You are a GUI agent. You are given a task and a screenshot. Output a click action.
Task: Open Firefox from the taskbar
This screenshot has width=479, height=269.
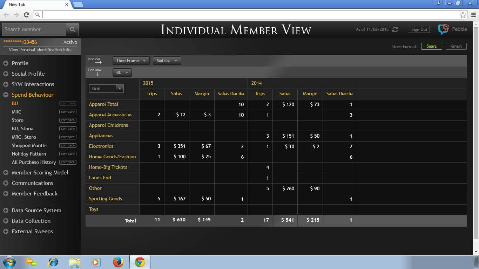point(118,262)
